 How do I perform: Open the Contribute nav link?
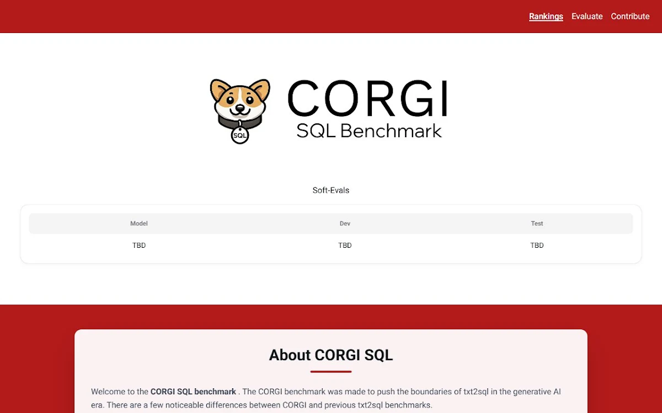(x=630, y=17)
